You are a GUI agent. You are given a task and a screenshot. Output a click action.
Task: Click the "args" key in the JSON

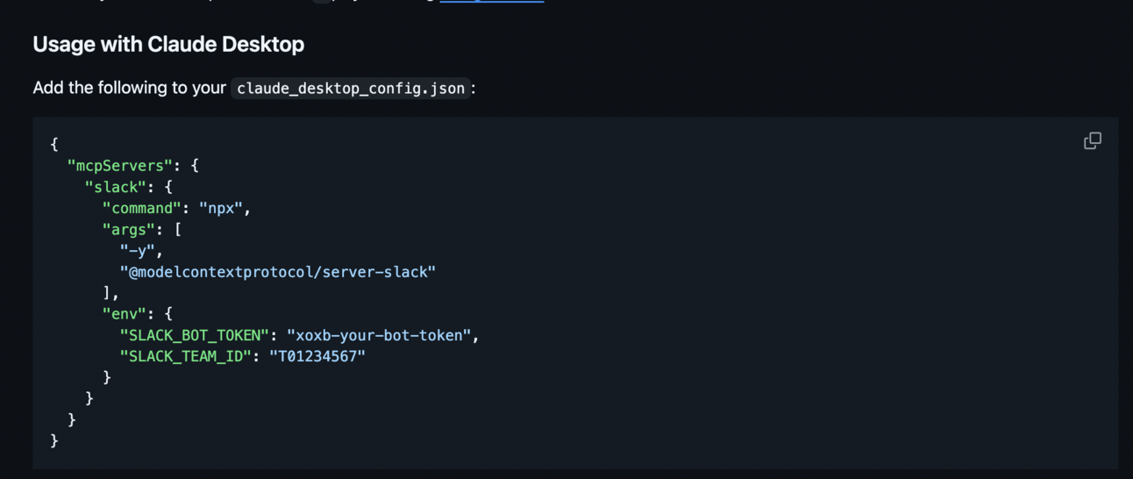coord(128,229)
